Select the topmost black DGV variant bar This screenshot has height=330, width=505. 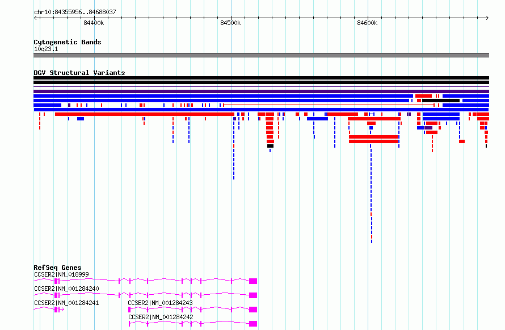click(x=261, y=78)
